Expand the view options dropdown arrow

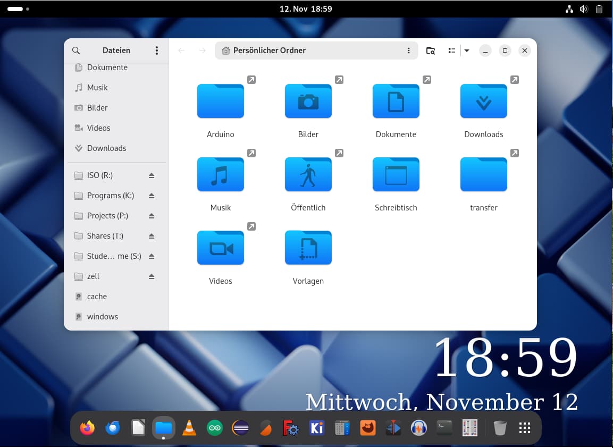point(466,50)
